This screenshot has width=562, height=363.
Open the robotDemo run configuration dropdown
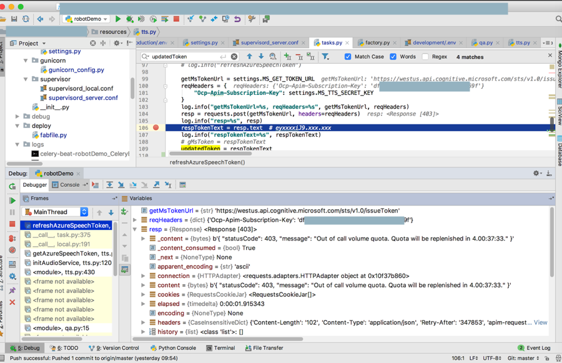pyautogui.click(x=86, y=19)
